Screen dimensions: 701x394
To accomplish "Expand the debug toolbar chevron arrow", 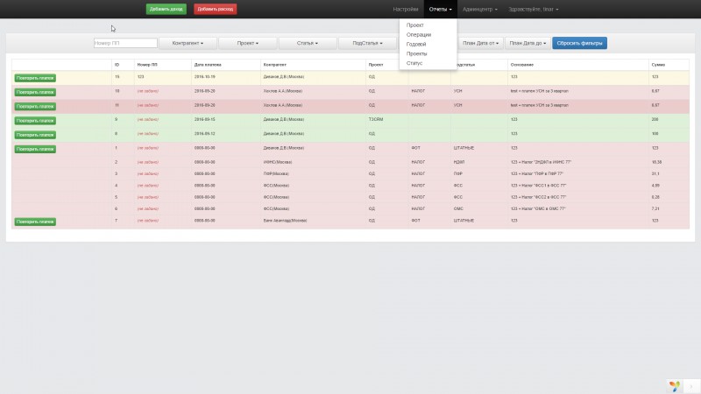I will point(690,386).
